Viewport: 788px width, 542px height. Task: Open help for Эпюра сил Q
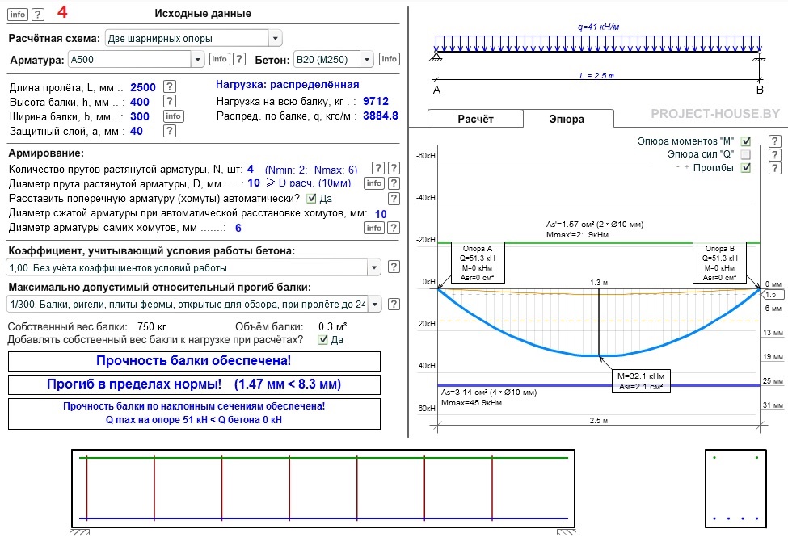775,155
